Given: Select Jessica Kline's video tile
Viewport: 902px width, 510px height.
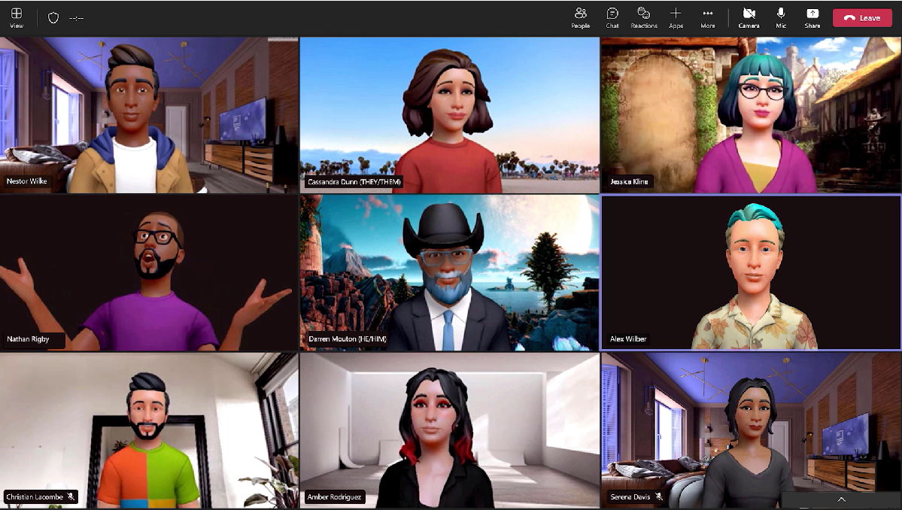Looking at the screenshot, I should click(751, 113).
